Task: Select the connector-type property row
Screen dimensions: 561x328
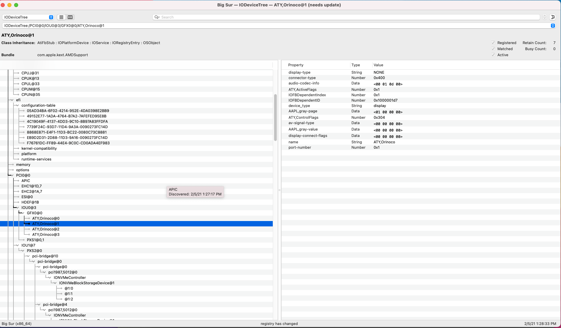Action: [421, 78]
